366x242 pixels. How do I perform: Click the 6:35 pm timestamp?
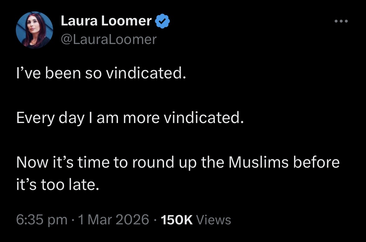click(42, 220)
